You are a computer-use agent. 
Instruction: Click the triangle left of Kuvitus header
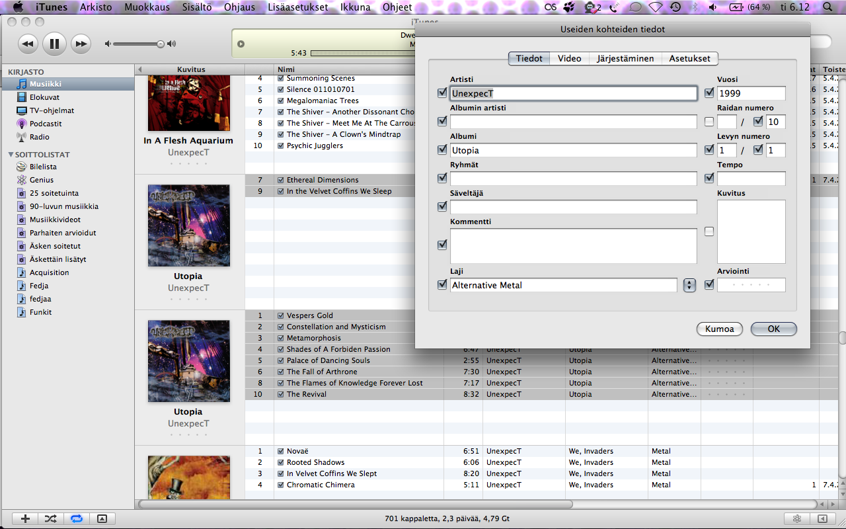point(139,69)
